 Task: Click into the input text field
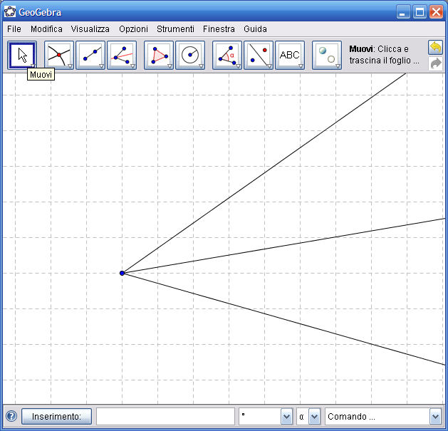coord(165,417)
